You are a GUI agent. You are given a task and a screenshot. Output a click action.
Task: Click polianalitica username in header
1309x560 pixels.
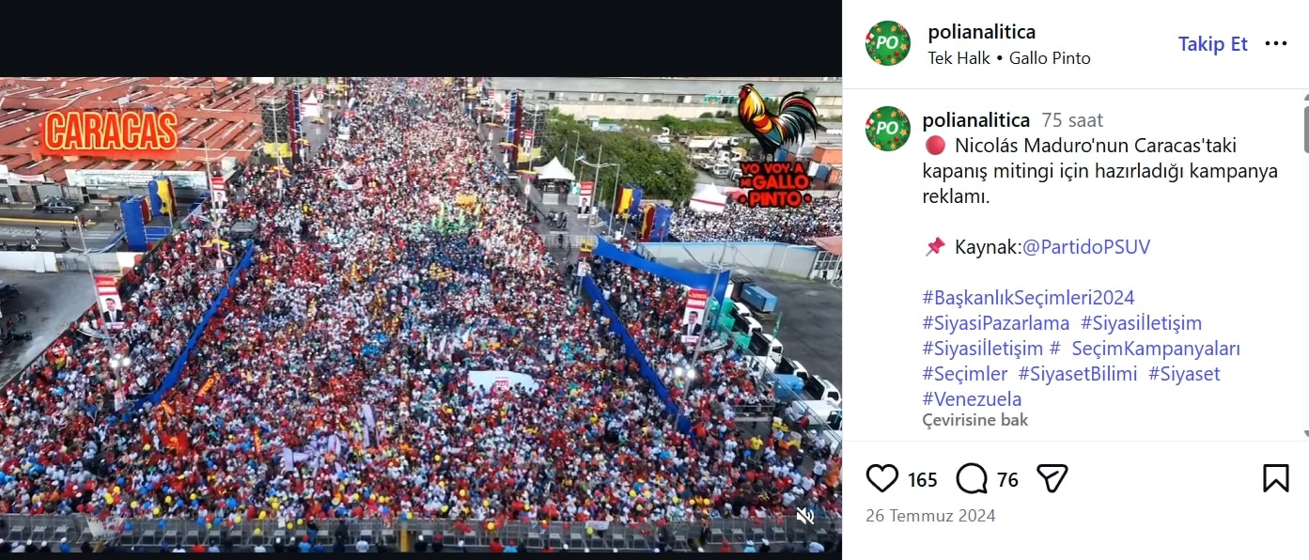pyautogui.click(x=982, y=33)
